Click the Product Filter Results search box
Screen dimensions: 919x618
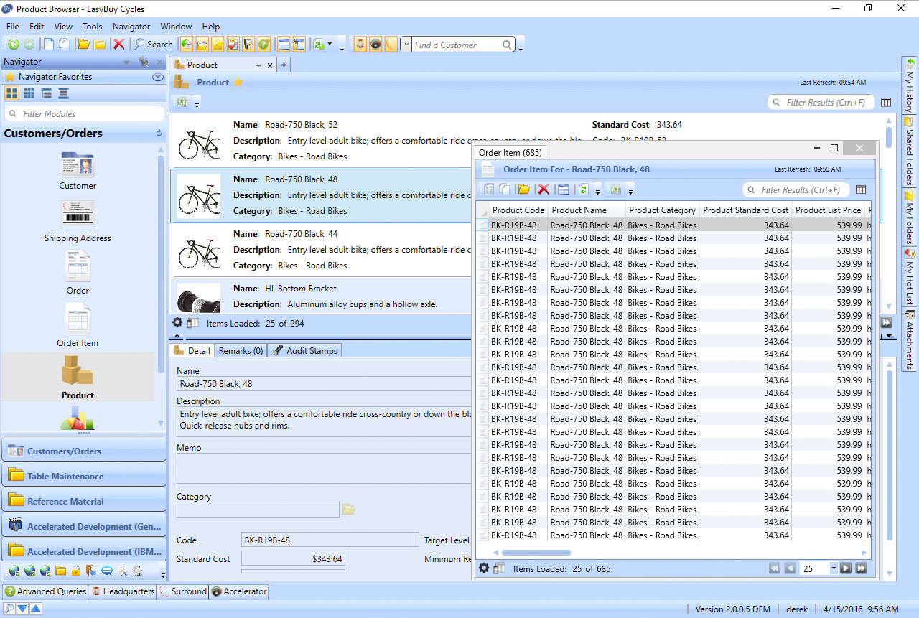[821, 103]
